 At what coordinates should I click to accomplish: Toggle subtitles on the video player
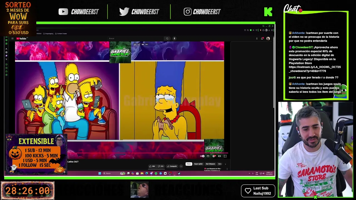[208, 156]
